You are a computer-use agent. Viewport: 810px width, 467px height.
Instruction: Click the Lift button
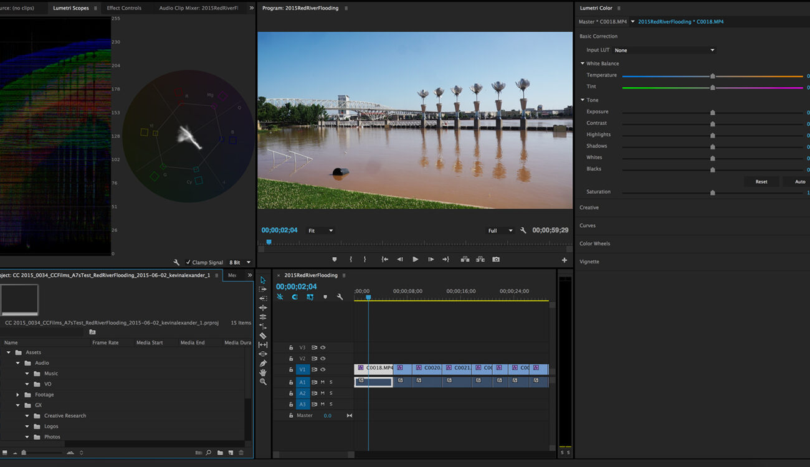465,260
